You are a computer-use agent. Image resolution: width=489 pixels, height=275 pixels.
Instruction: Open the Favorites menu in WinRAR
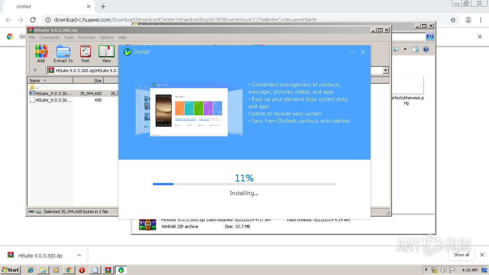pyautogui.click(x=87, y=37)
